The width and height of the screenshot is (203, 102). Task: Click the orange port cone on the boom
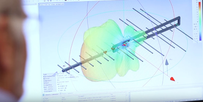pyautogui.click(x=105, y=52)
